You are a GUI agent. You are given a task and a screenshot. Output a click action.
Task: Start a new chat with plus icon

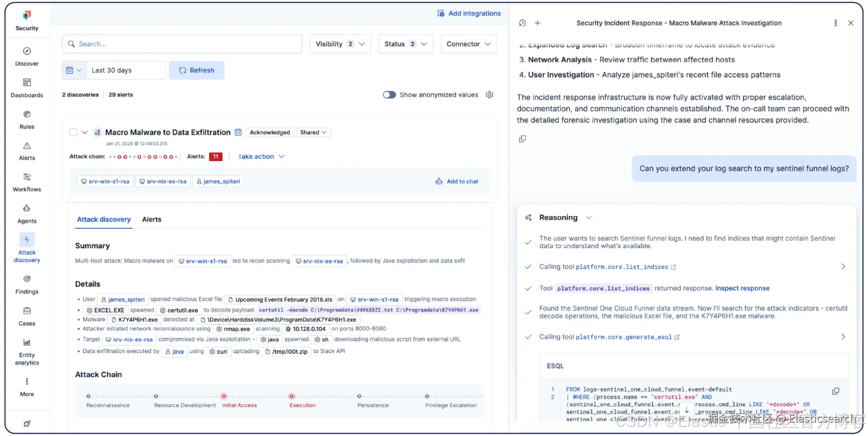(x=538, y=23)
